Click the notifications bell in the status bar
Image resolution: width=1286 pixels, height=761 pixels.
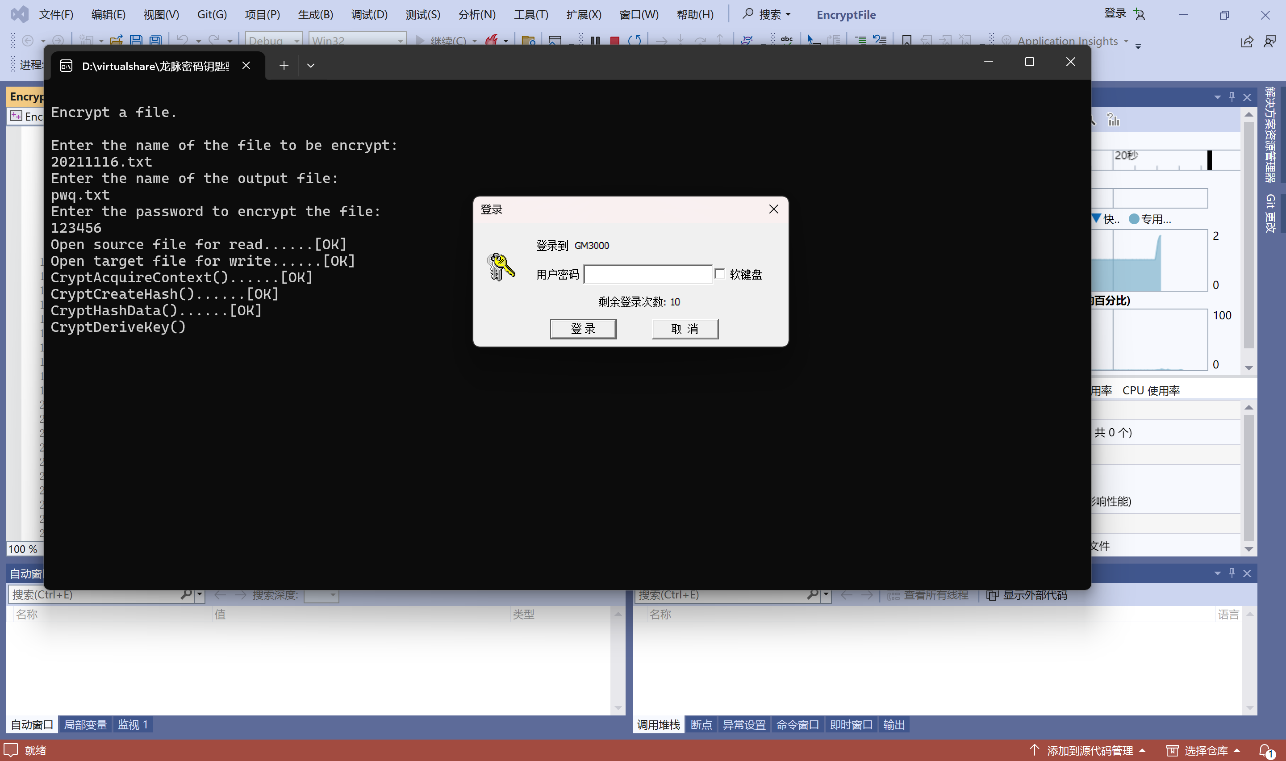click(1265, 750)
